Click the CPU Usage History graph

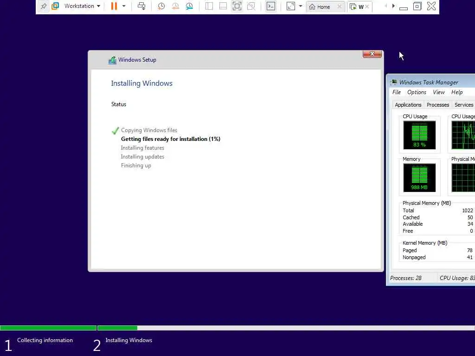pyautogui.click(x=463, y=135)
